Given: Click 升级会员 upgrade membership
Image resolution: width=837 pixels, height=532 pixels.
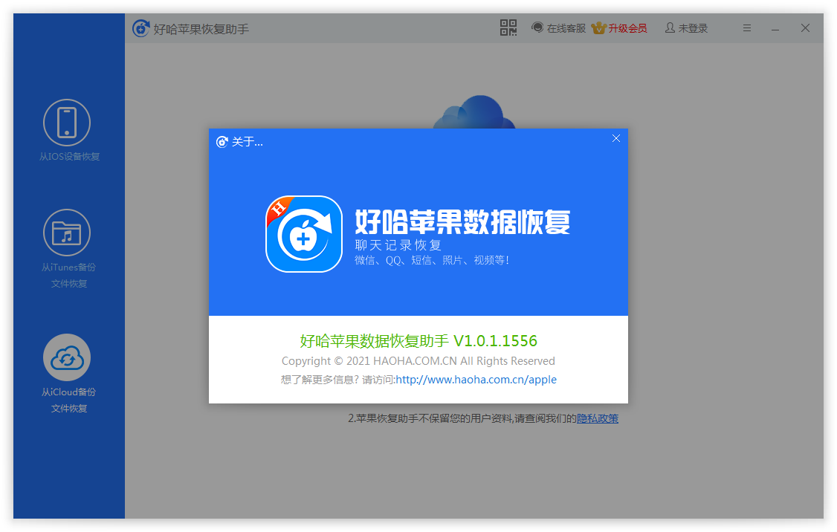Looking at the screenshot, I should point(619,28).
